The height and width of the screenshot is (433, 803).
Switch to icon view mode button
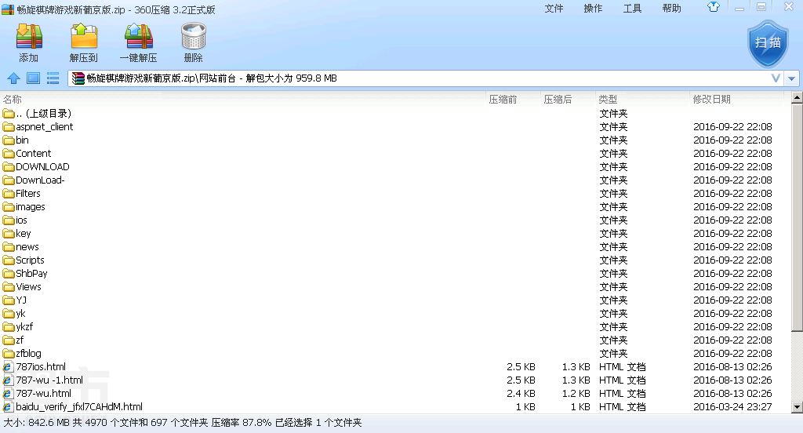(33, 78)
